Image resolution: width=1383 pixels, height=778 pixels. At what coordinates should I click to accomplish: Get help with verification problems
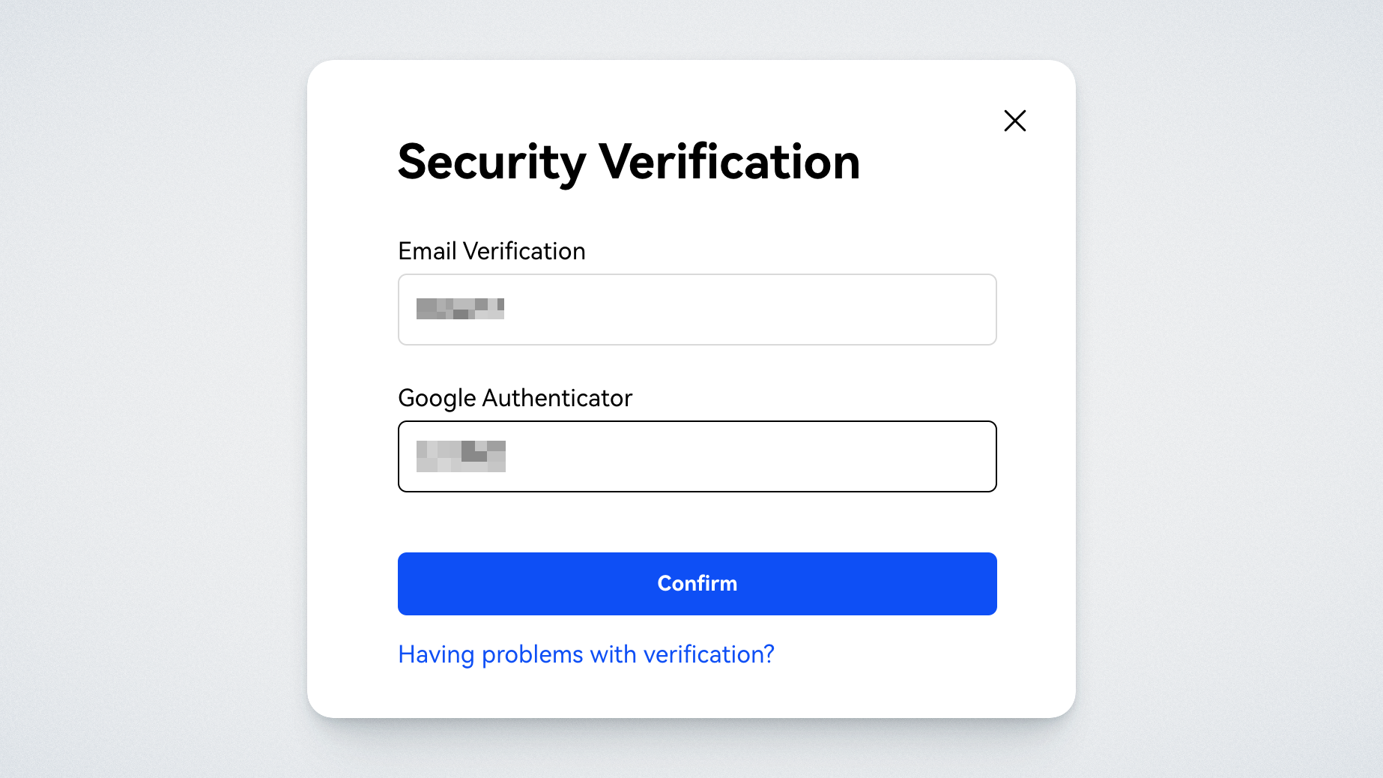click(586, 654)
